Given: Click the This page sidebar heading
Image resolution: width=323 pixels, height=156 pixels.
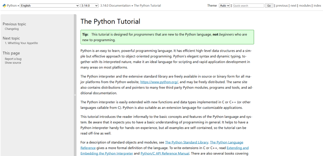Looking at the screenshot, I should coord(11,53).
